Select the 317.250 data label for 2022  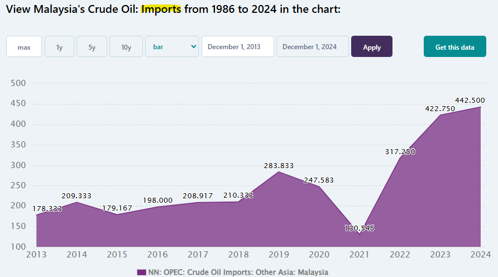pyautogui.click(x=400, y=151)
